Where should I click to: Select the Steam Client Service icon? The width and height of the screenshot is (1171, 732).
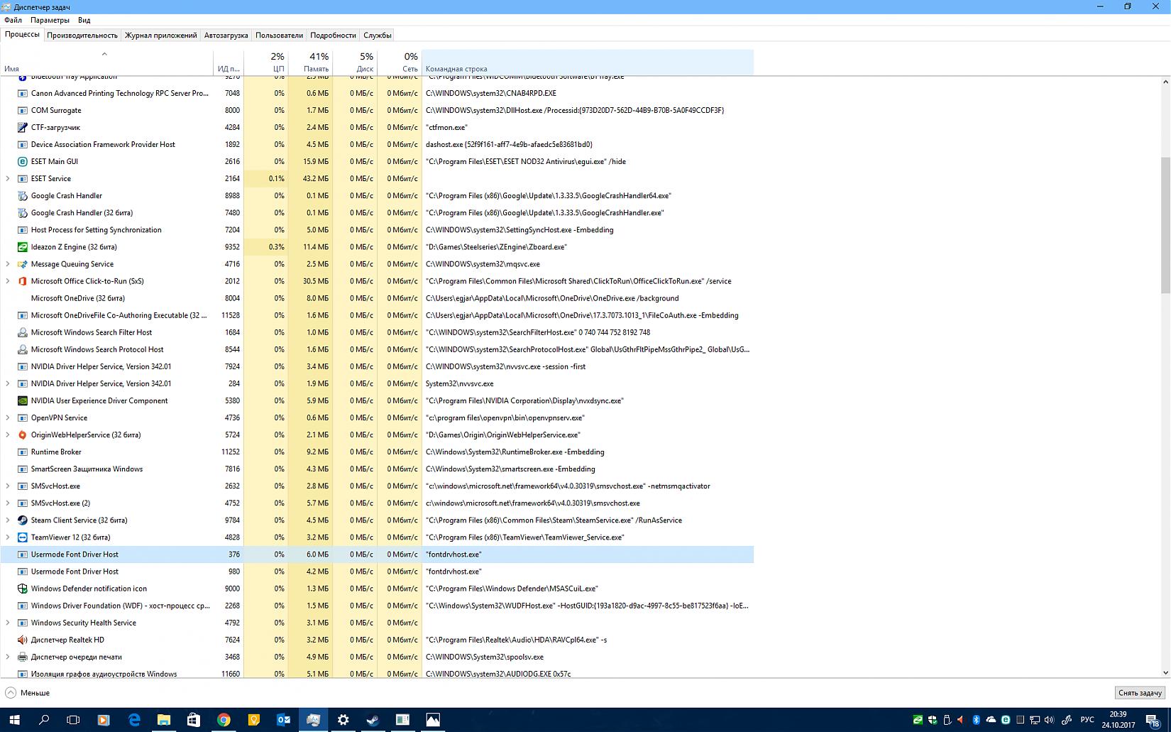point(22,520)
